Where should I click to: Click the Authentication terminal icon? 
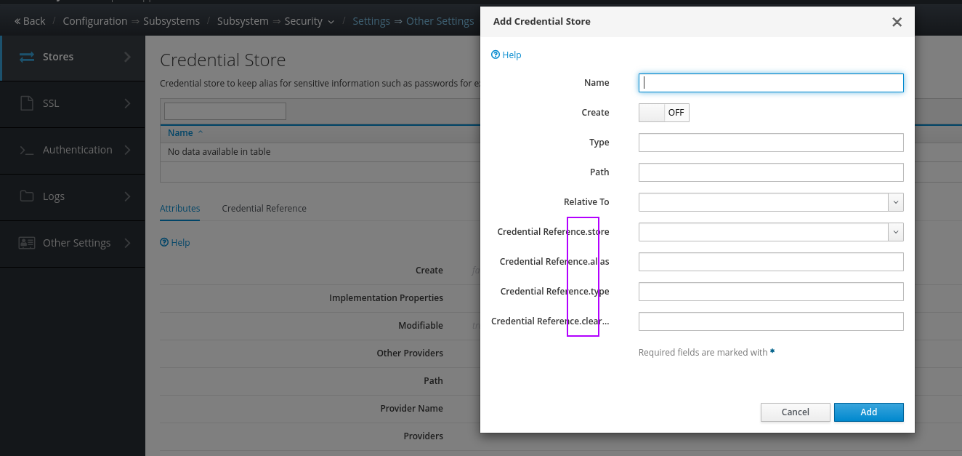[x=27, y=150]
